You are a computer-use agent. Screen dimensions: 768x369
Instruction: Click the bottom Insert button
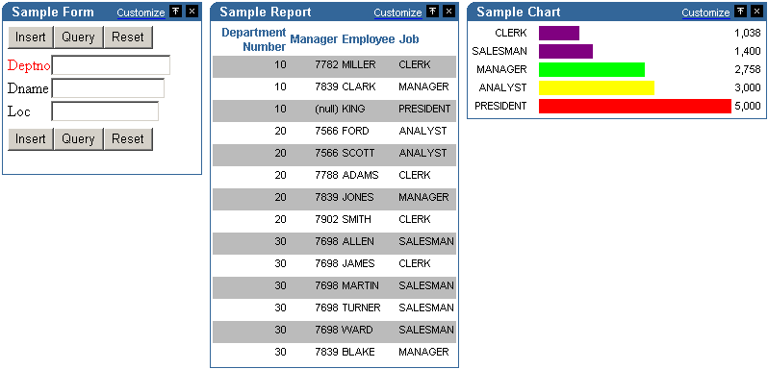click(x=31, y=138)
